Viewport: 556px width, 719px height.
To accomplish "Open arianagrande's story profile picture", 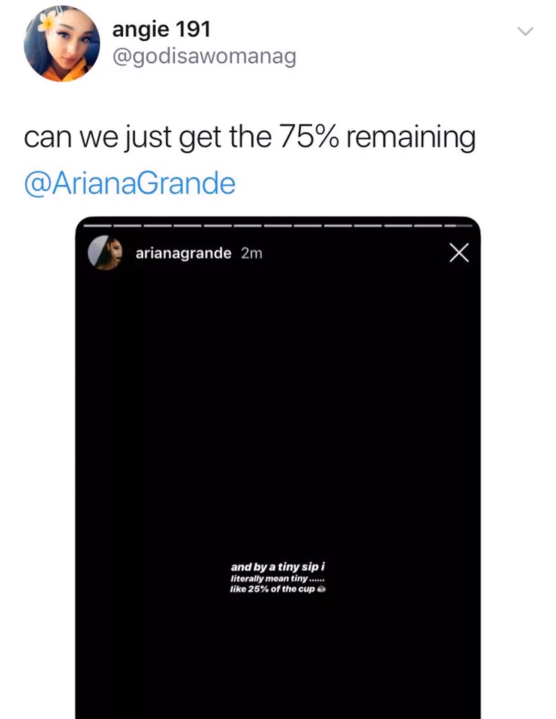I will coord(105,252).
